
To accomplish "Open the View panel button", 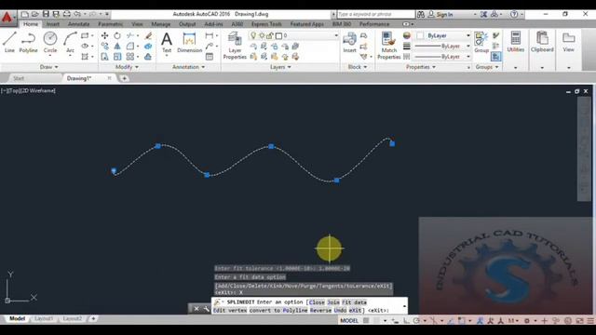I will (x=568, y=42).
